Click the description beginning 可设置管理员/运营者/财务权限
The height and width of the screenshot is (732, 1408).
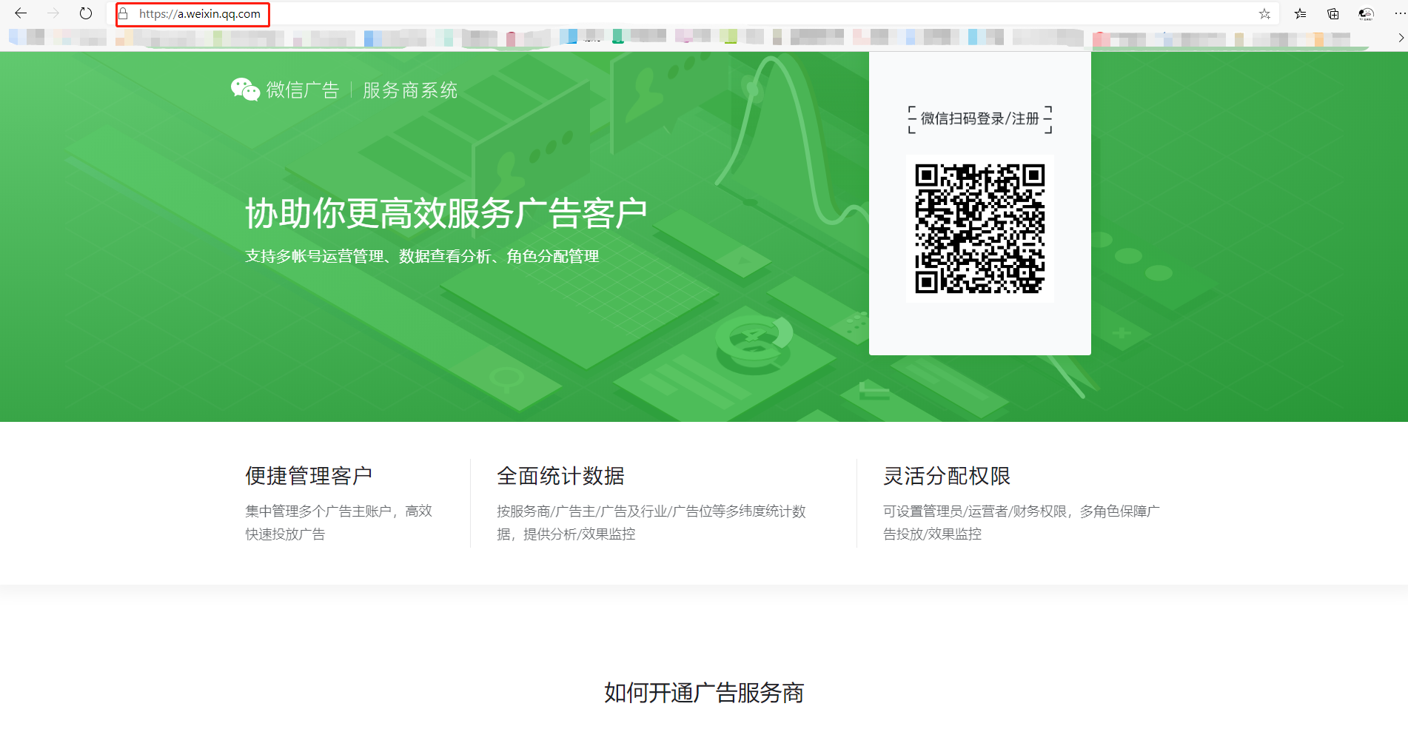click(1022, 523)
